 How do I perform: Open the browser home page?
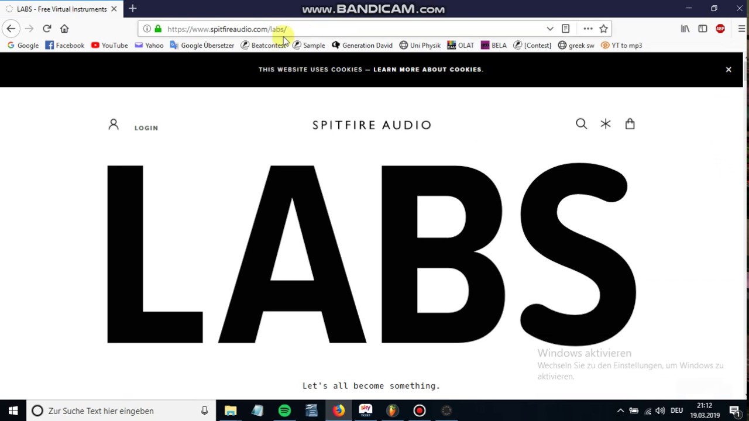coord(64,29)
